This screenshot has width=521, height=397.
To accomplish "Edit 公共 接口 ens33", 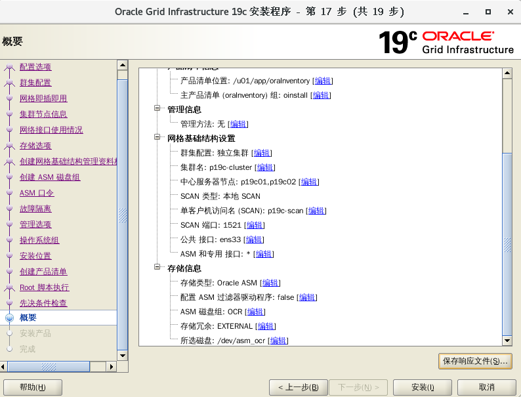I will [254, 240].
